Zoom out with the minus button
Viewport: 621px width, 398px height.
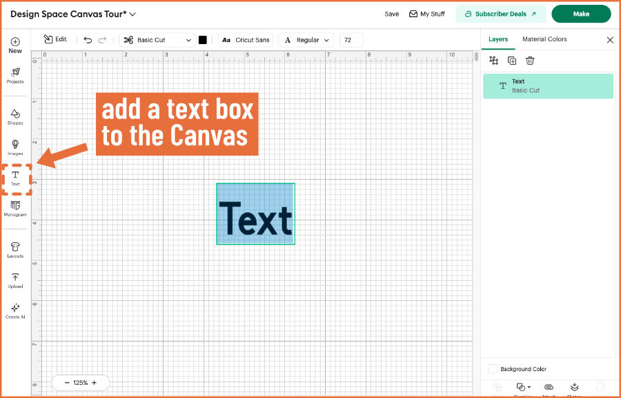[x=66, y=383]
